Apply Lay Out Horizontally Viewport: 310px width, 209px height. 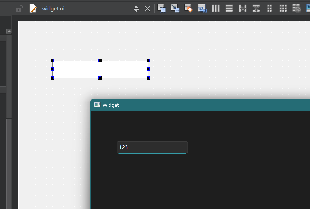[216, 8]
